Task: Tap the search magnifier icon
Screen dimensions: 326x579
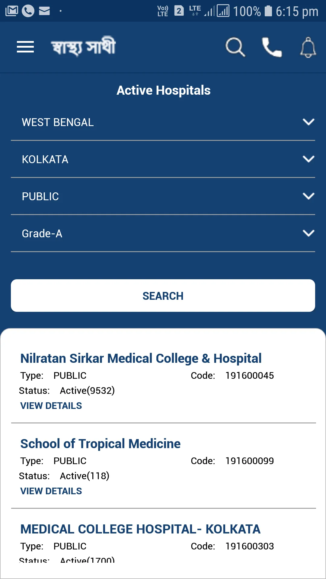Action: click(x=235, y=47)
